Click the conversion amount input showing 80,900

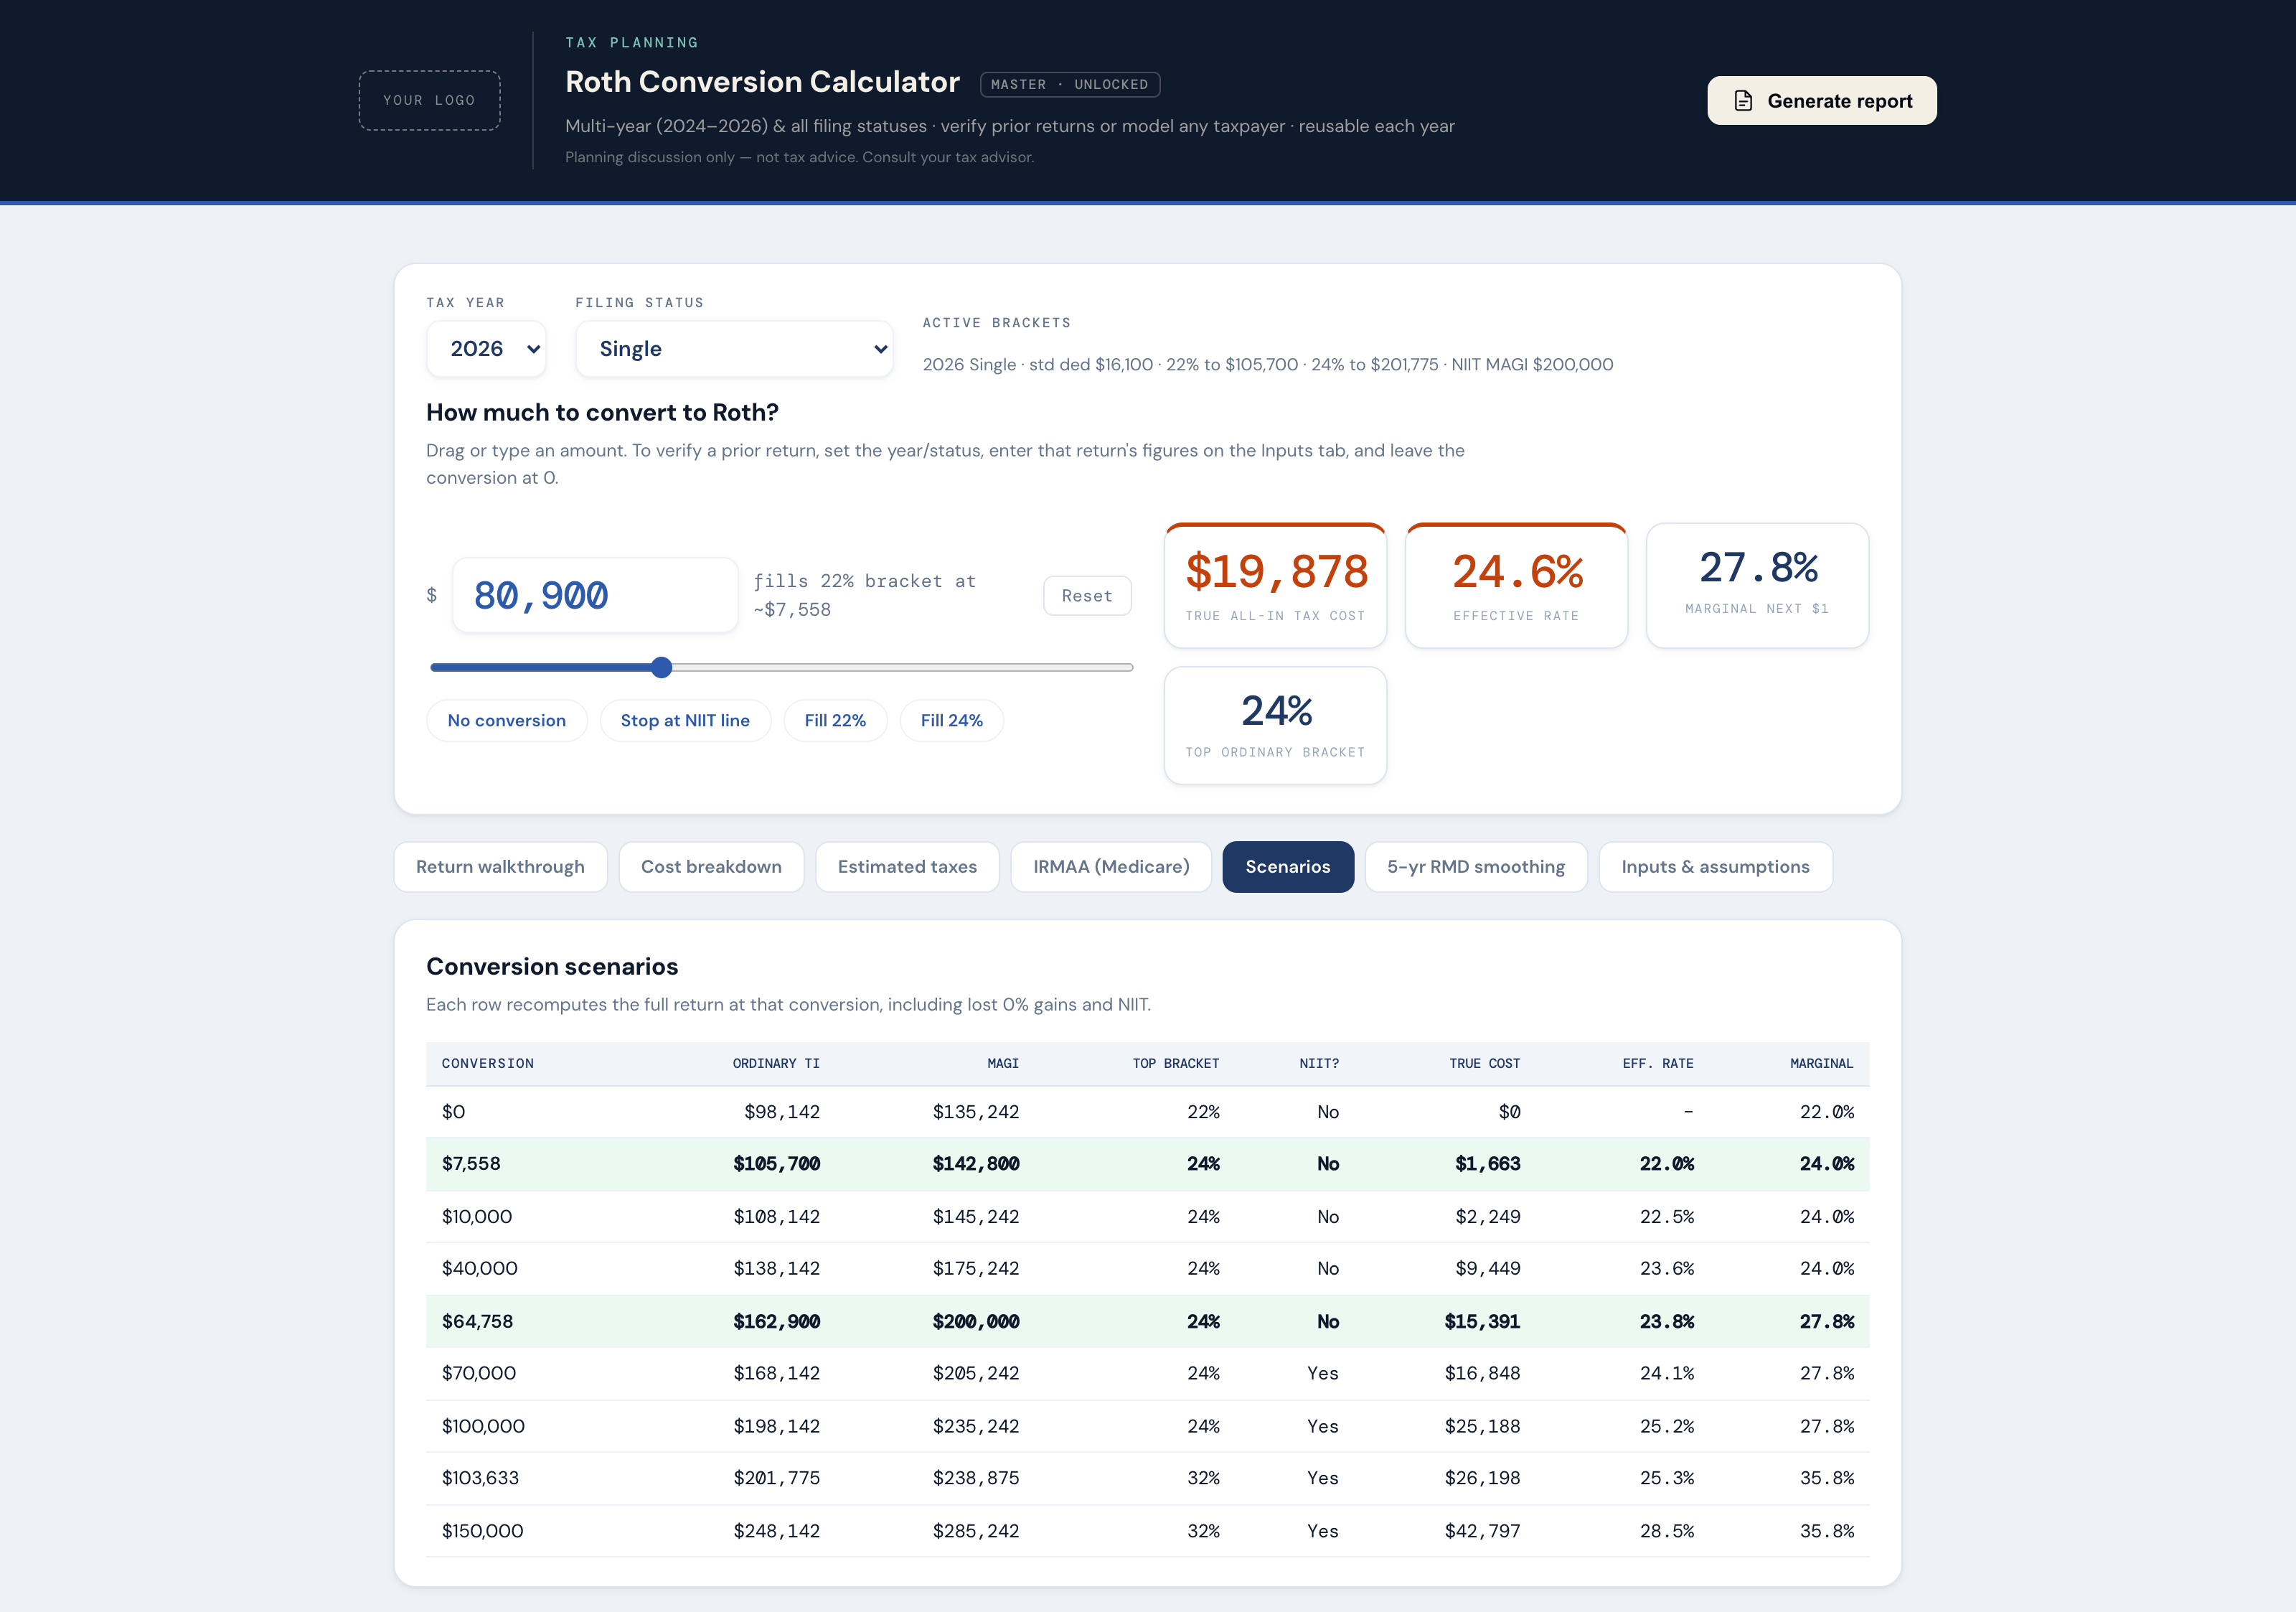[595, 595]
